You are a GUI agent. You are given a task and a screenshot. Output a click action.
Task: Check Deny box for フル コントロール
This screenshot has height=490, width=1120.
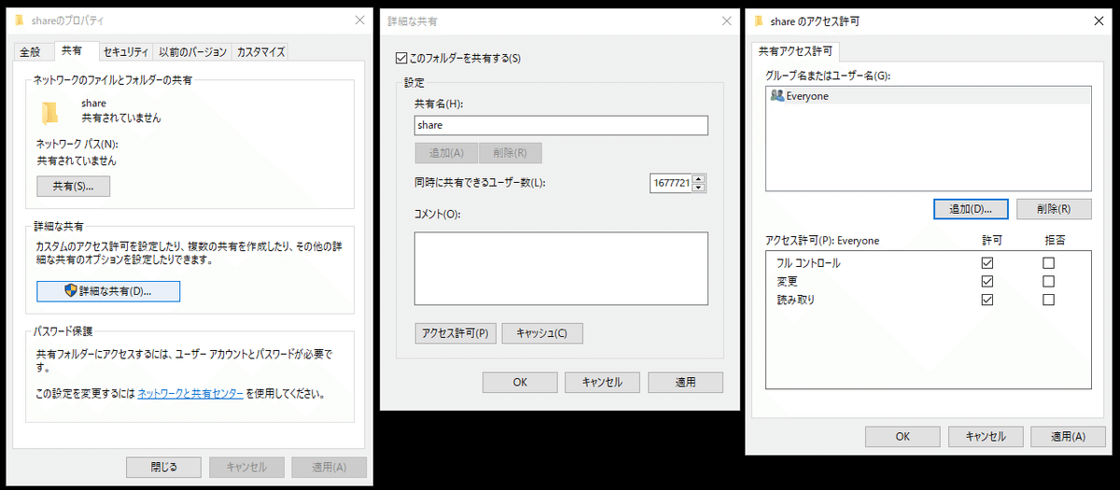point(1048,263)
